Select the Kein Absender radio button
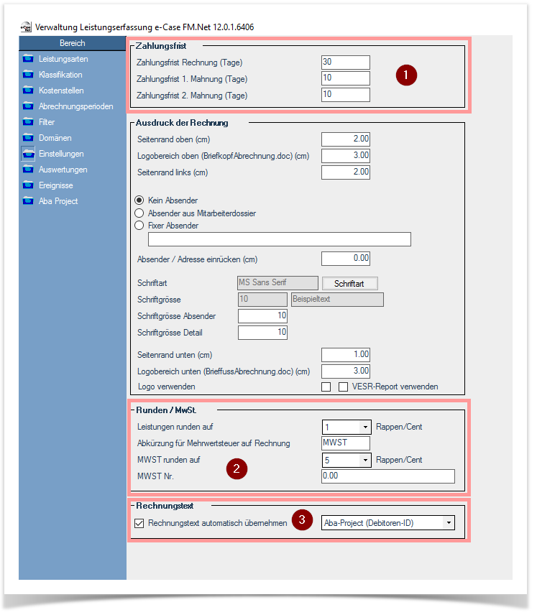The width and height of the screenshot is (537, 615). click(139, 200)
